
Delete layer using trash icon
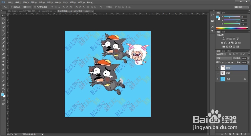pyautogui.click(x=245, y=134)
